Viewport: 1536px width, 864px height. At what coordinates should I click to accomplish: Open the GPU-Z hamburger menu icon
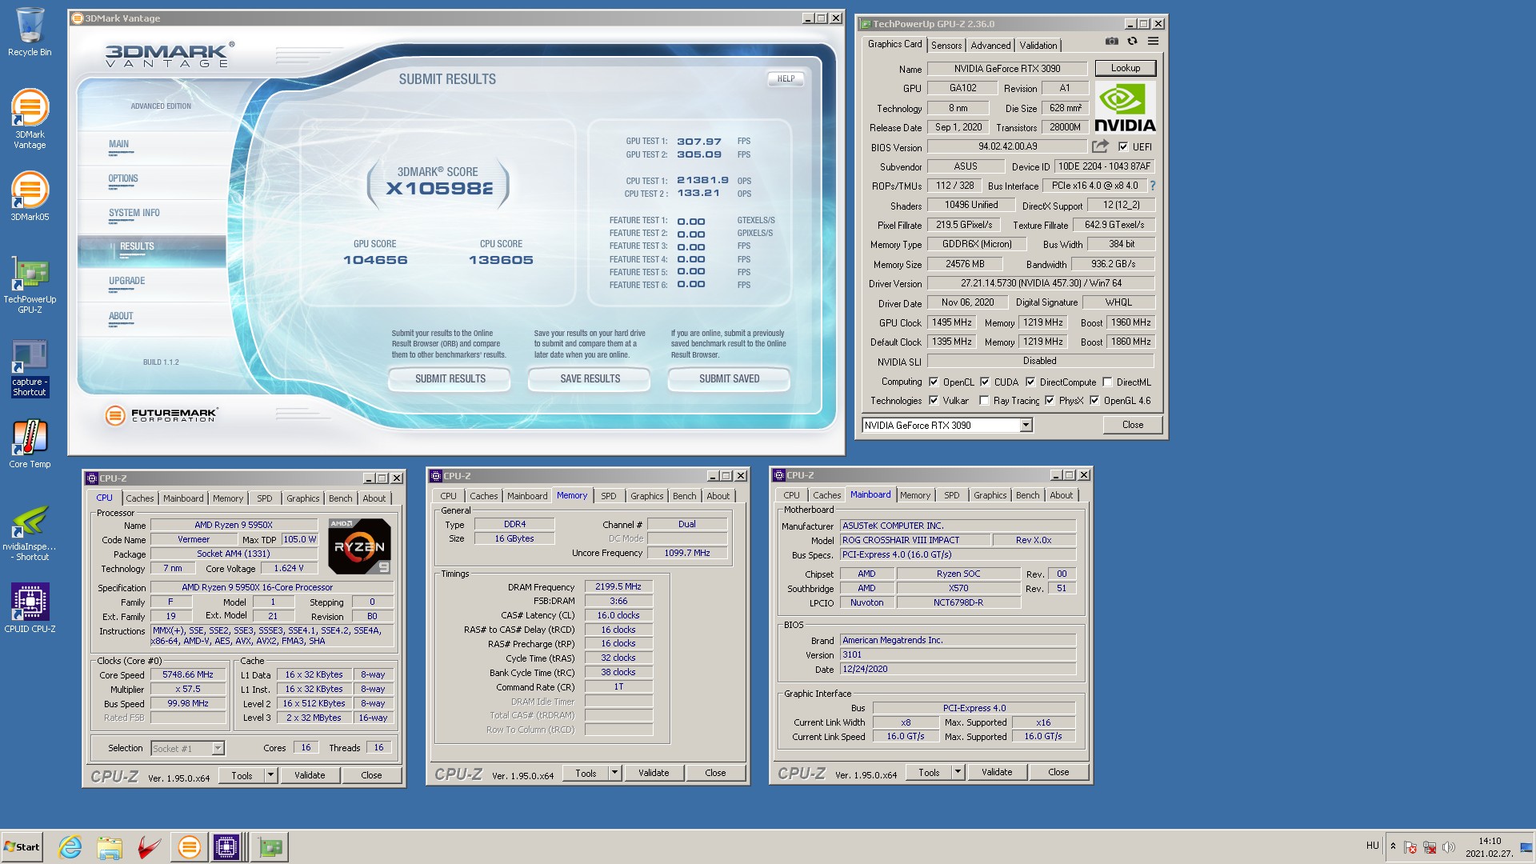1153,41
